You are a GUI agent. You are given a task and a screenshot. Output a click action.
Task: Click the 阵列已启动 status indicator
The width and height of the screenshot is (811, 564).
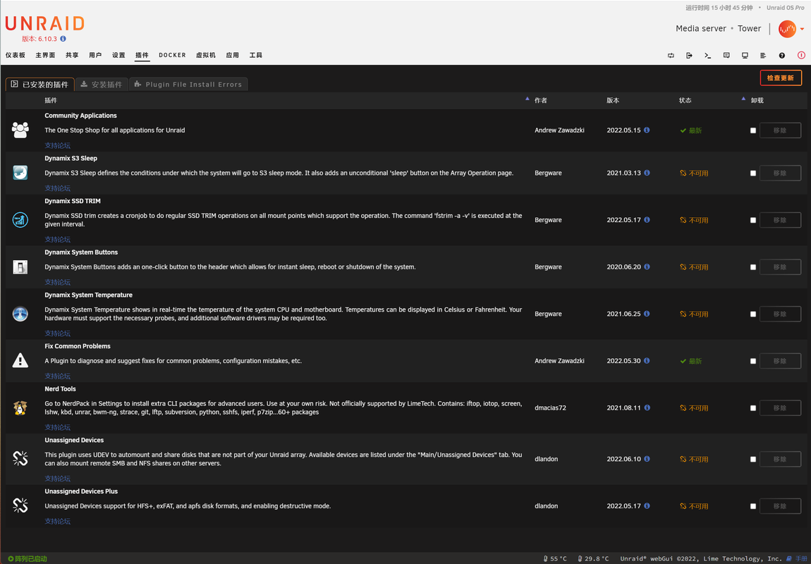[28, 559]
